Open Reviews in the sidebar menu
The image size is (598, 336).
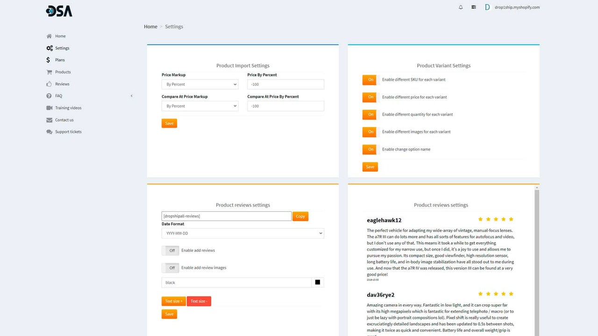coord(62,84)
